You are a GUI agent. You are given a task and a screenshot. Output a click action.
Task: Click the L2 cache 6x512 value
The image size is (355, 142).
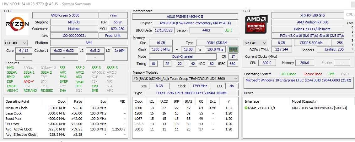pyautogui.click(x=95, y=51)
